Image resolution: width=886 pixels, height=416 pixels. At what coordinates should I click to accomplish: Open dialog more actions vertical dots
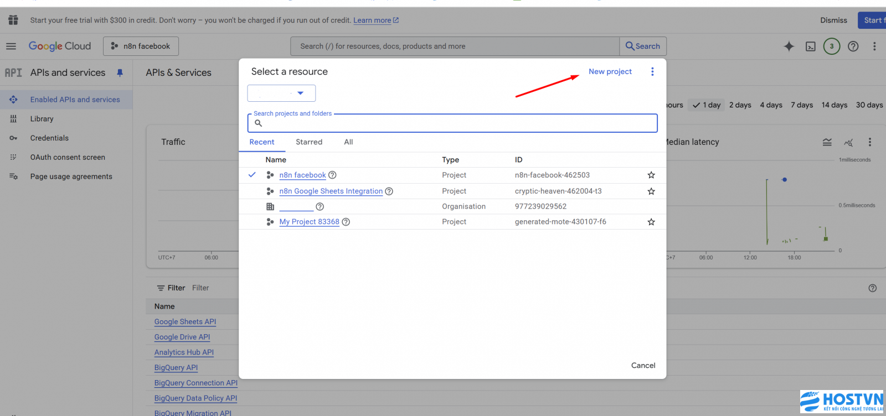click(x=652, y=71)
